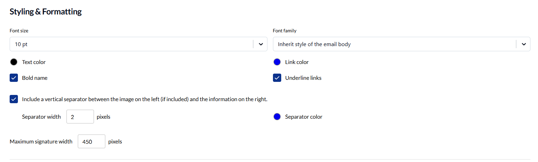
Task: Select the 'Separator color' label
Action: pyautogui.click(x=304, y=117)
